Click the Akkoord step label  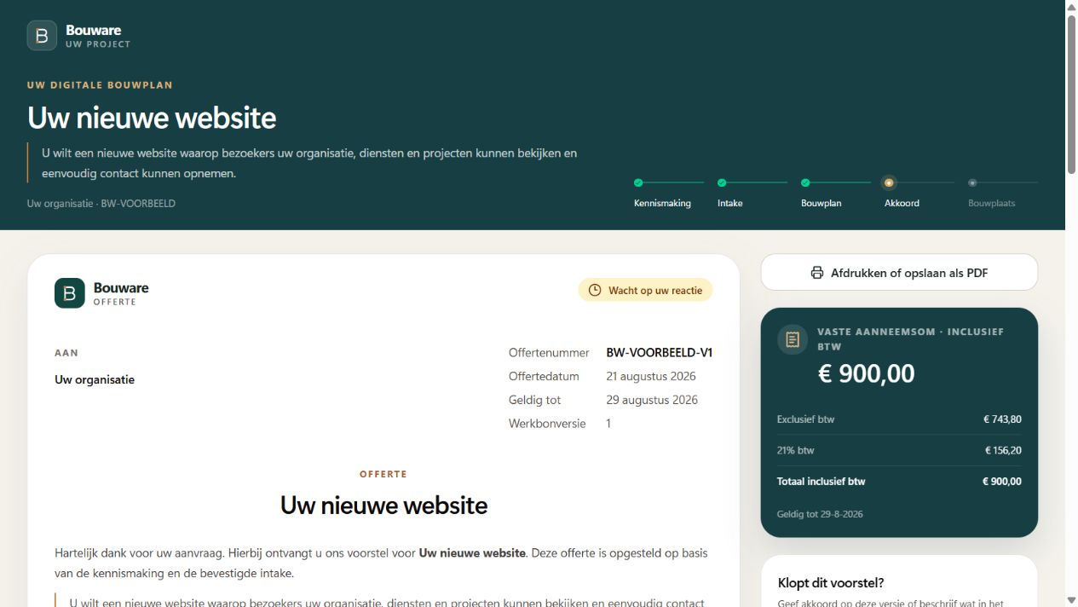point(902,204)
